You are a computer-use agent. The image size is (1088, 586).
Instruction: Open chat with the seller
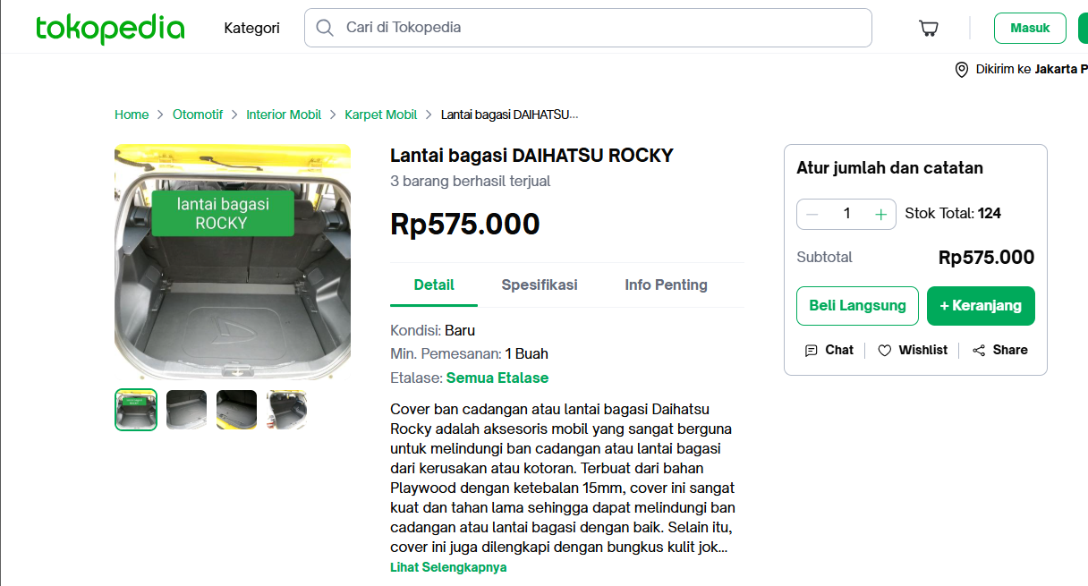tap(829, 350)
